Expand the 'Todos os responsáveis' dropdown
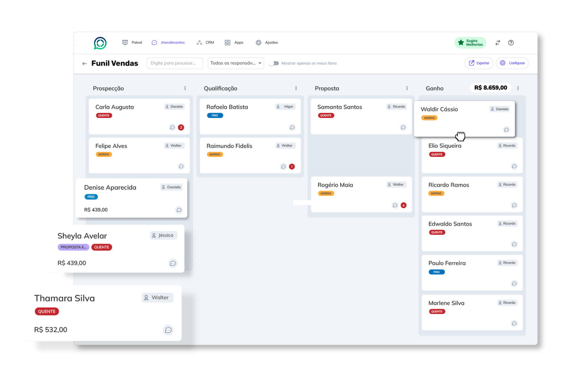This screenshot has width=576, height=384. click(235, 63)
